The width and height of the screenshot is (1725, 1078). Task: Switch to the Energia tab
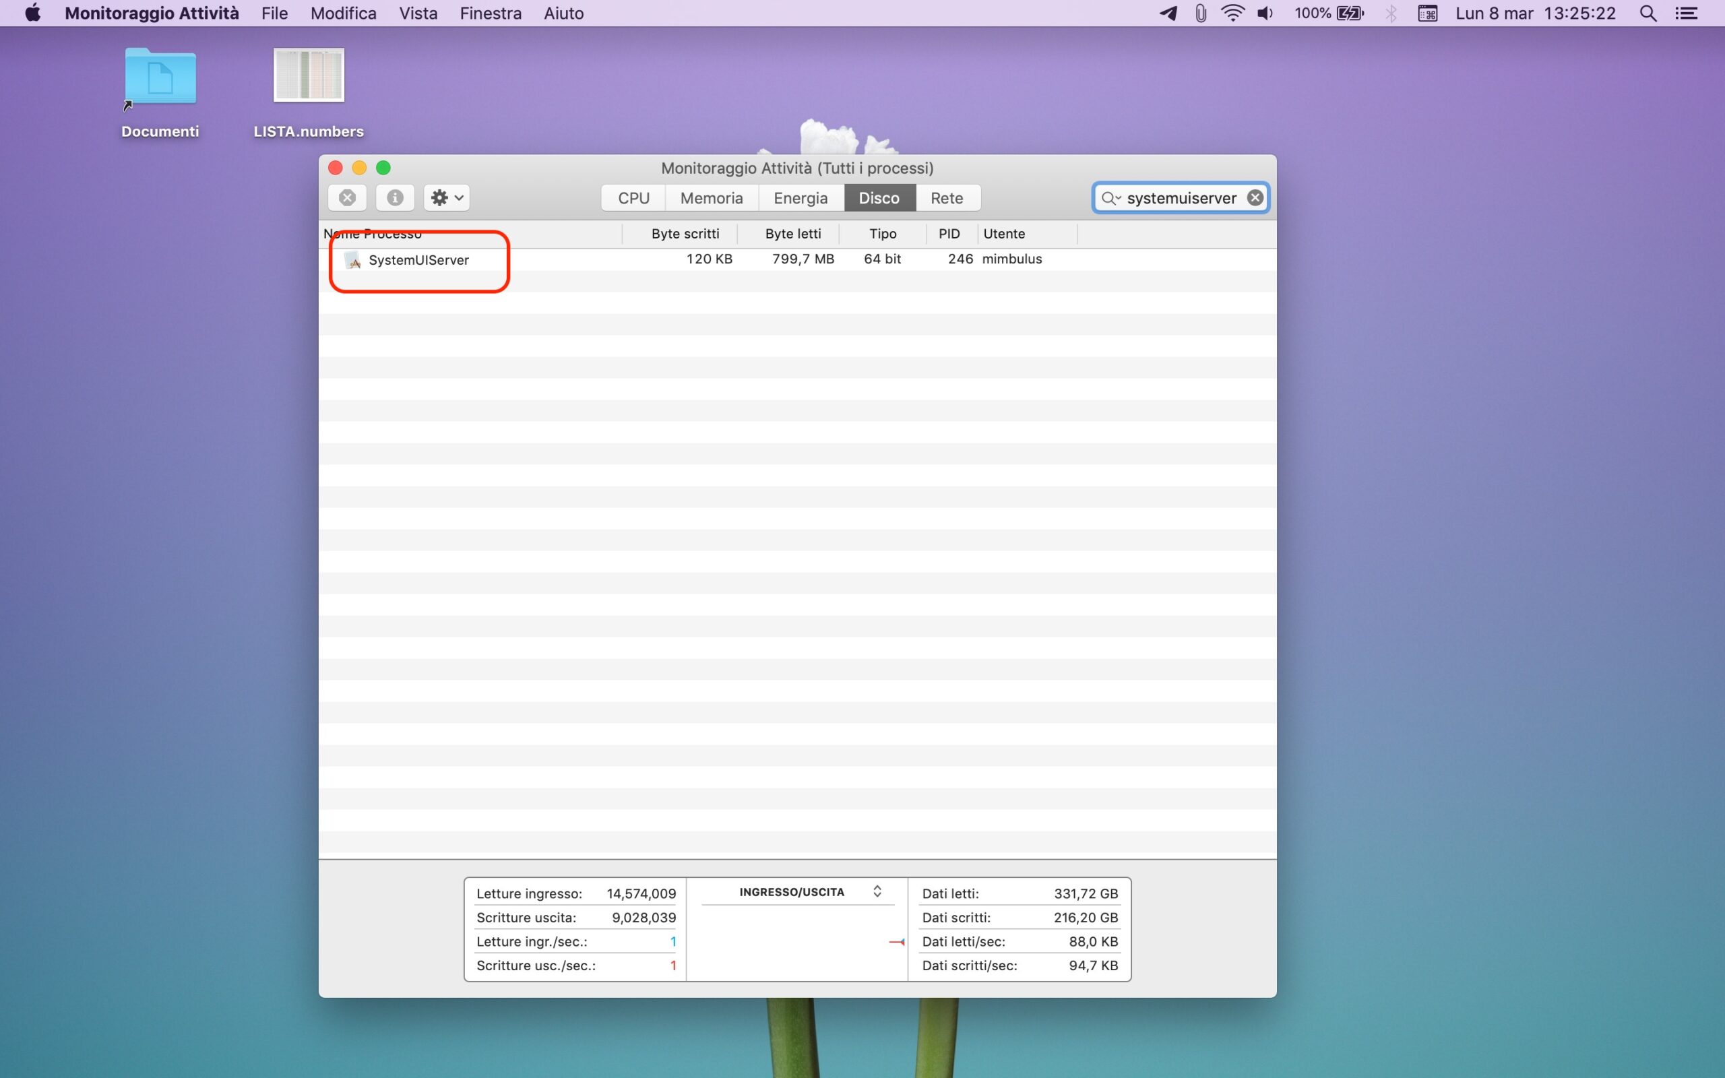click(800, 198)
